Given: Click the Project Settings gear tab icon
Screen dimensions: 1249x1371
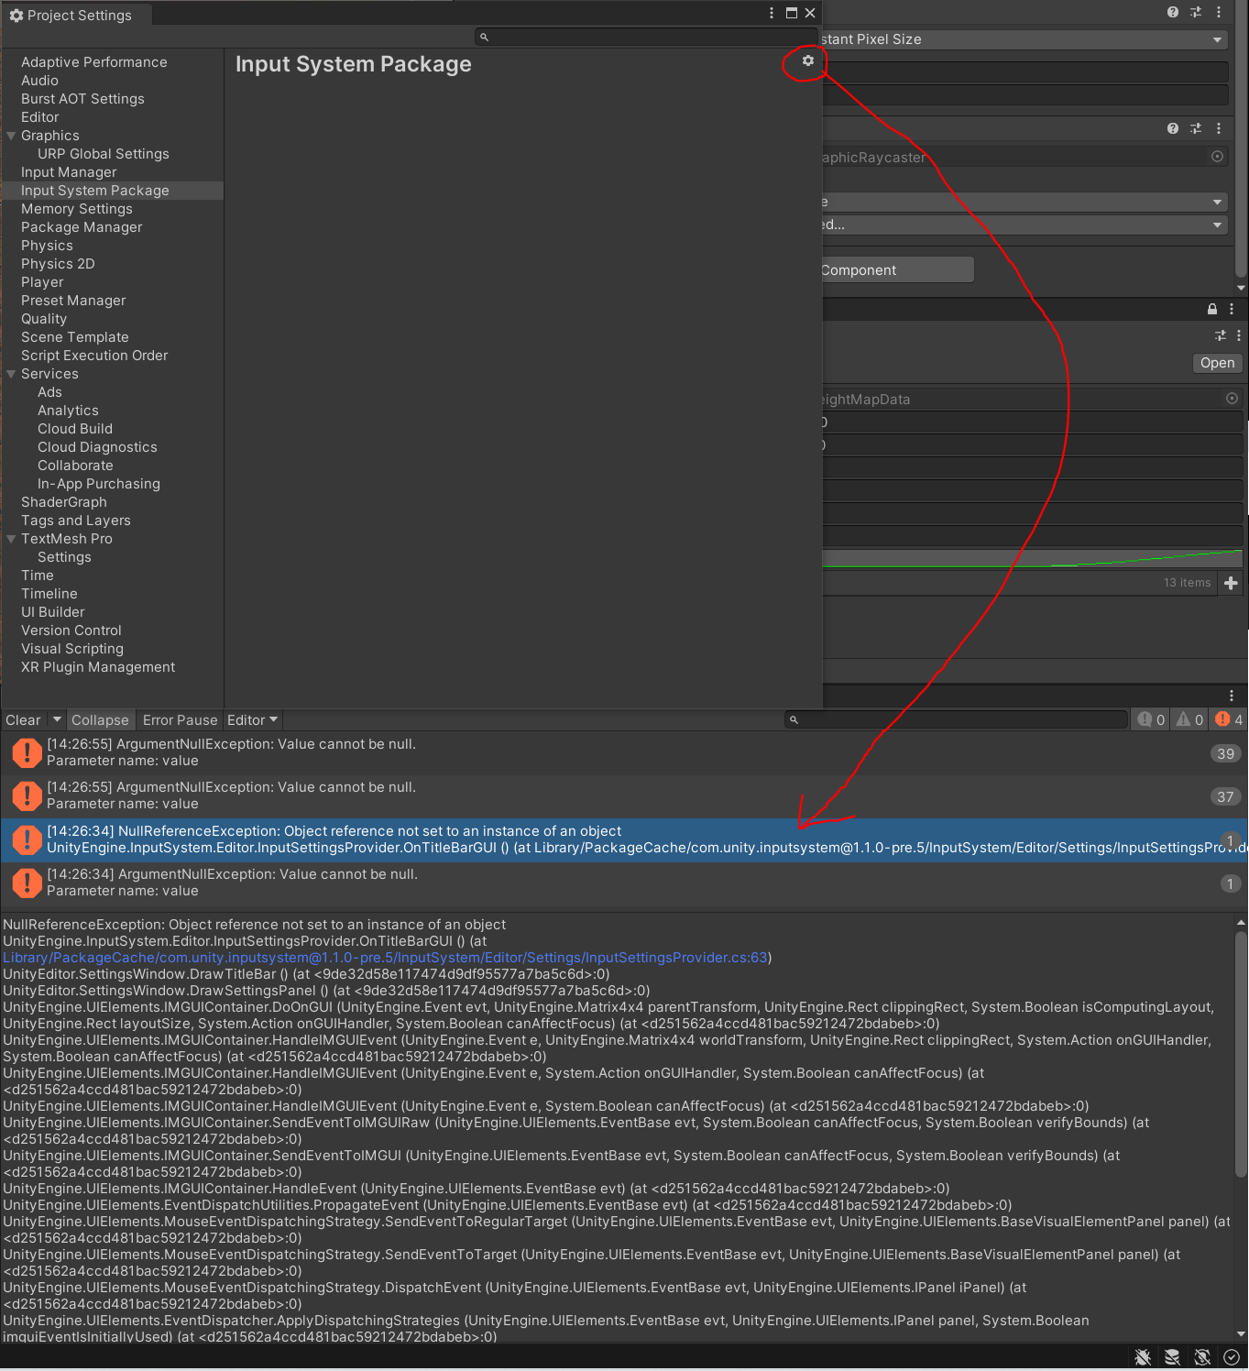Looking at the screenshot, I should (16, 16).
